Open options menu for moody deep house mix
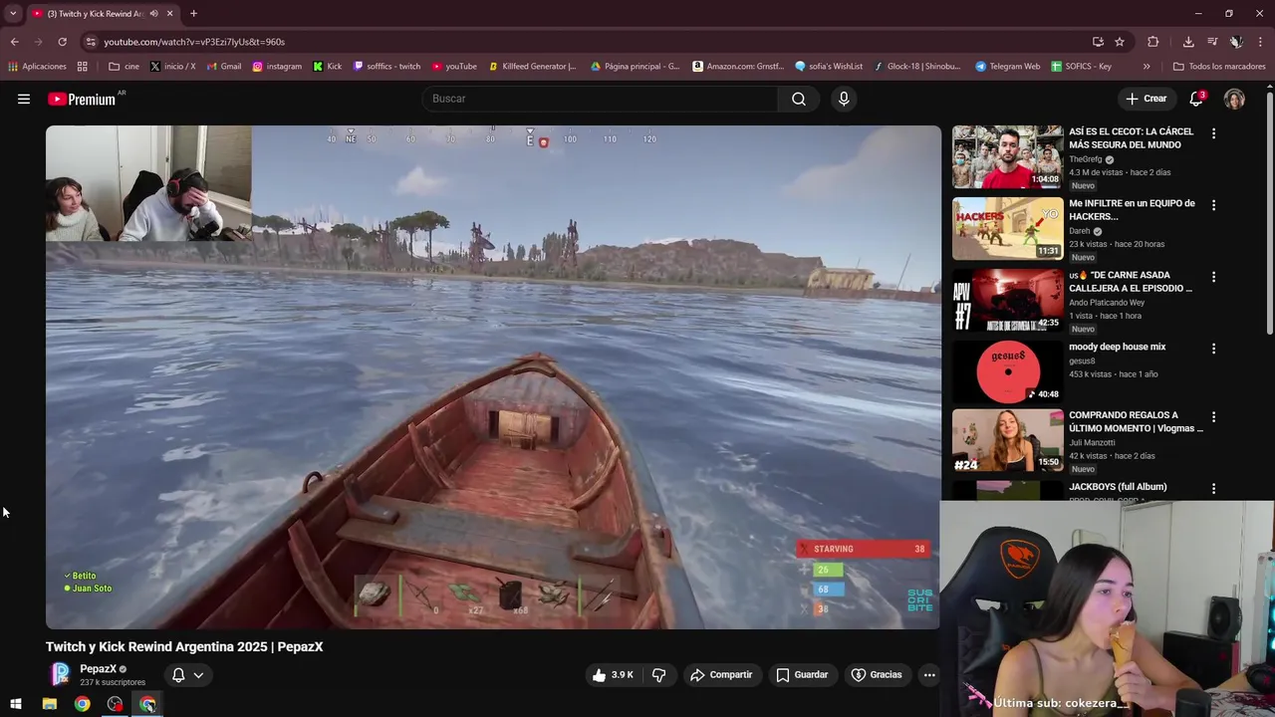 click(1213, 349)
